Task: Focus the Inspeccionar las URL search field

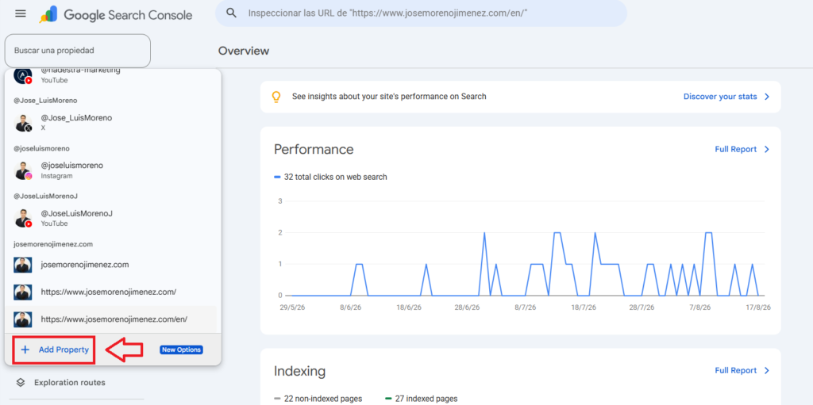Action: tap(421, 13)
